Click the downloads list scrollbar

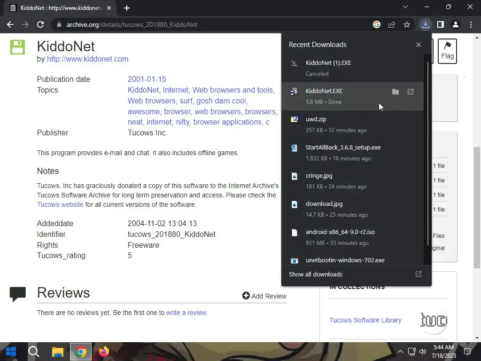427,154
